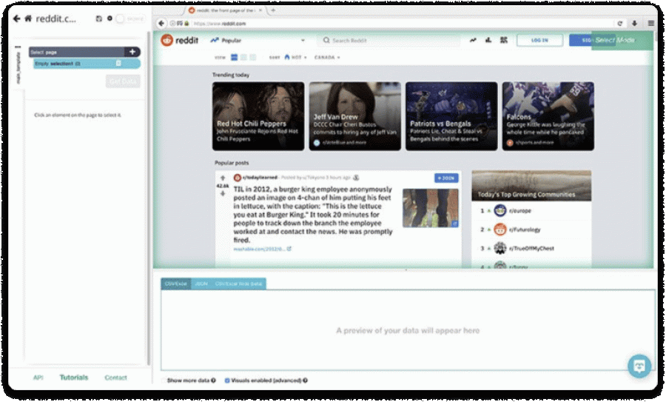Open r/Futurology in top growing communities
Screen dimensions: 666x402
click(x=525, y=230)
